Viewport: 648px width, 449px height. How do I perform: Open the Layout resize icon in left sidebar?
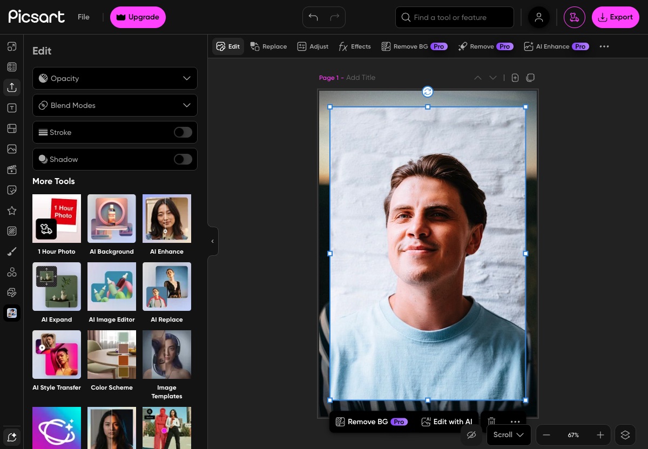[12, 46]
